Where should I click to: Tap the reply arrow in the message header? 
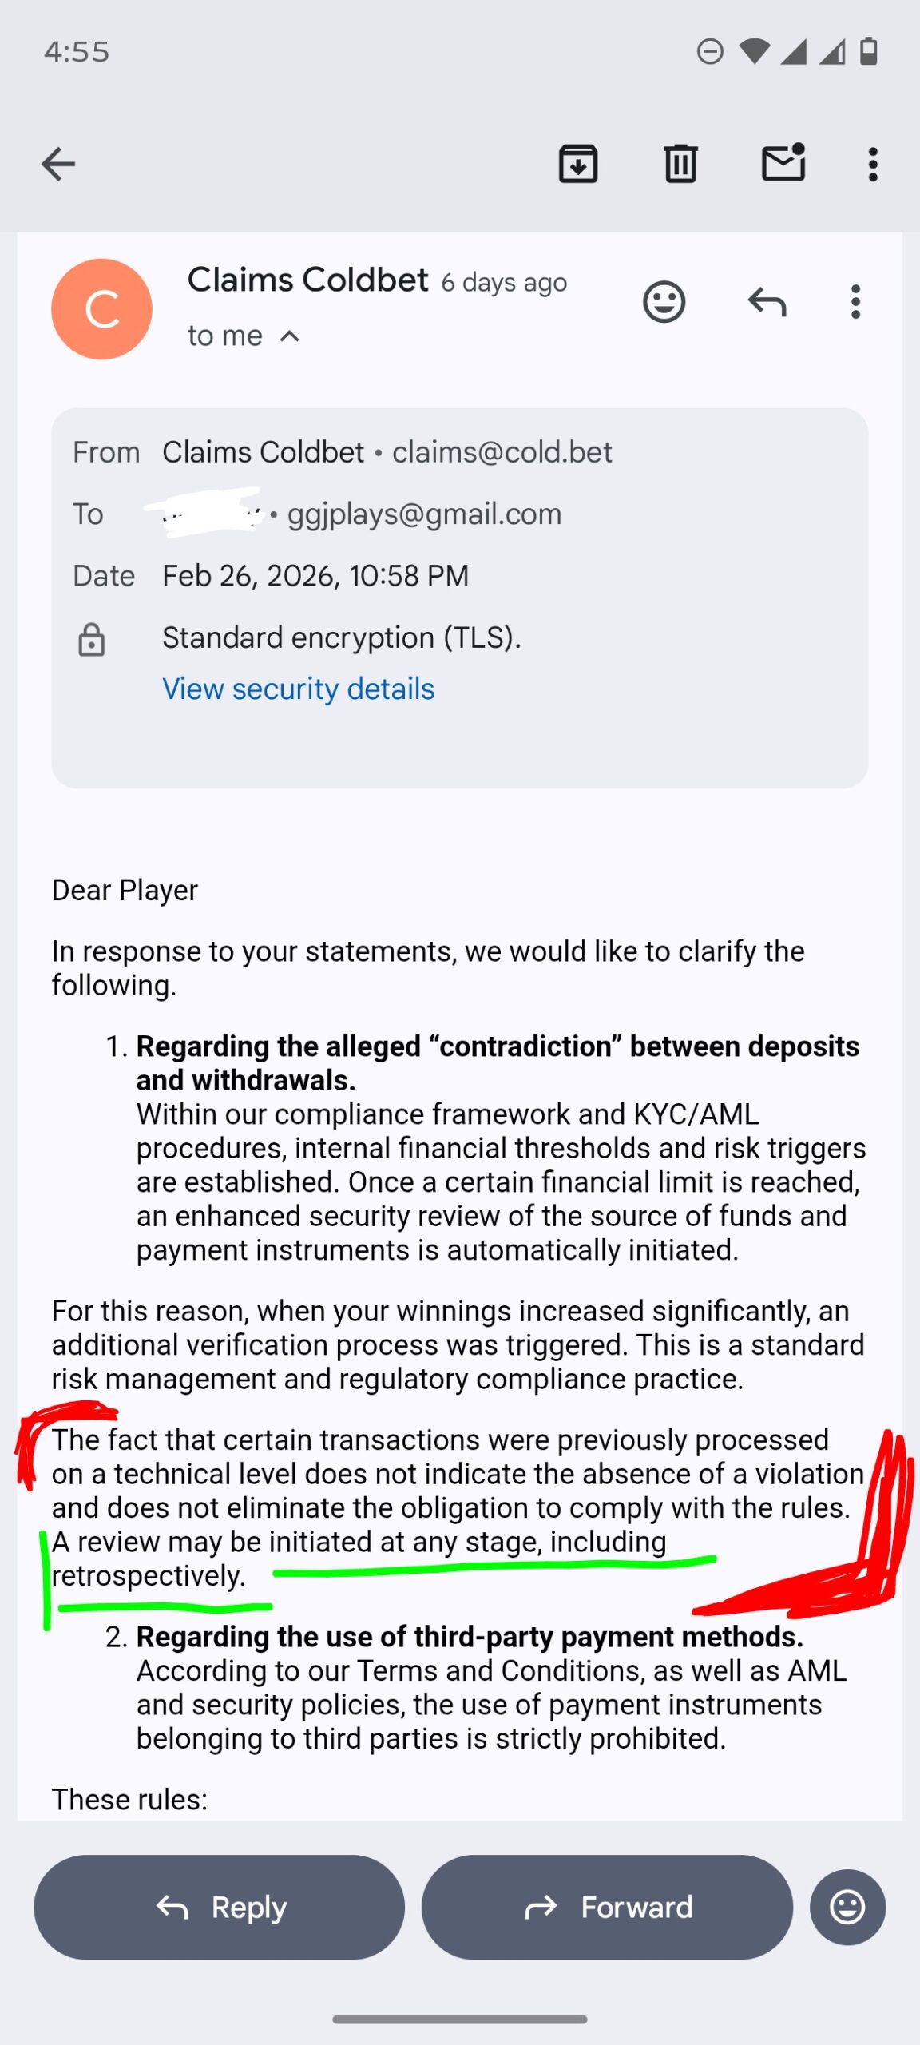click(x=767, y=302)
